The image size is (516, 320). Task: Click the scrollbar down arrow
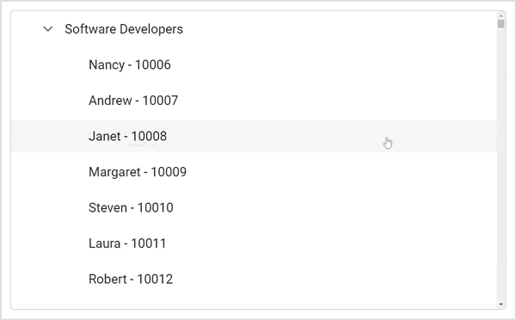pyautogui.click(x=501, y=305)
